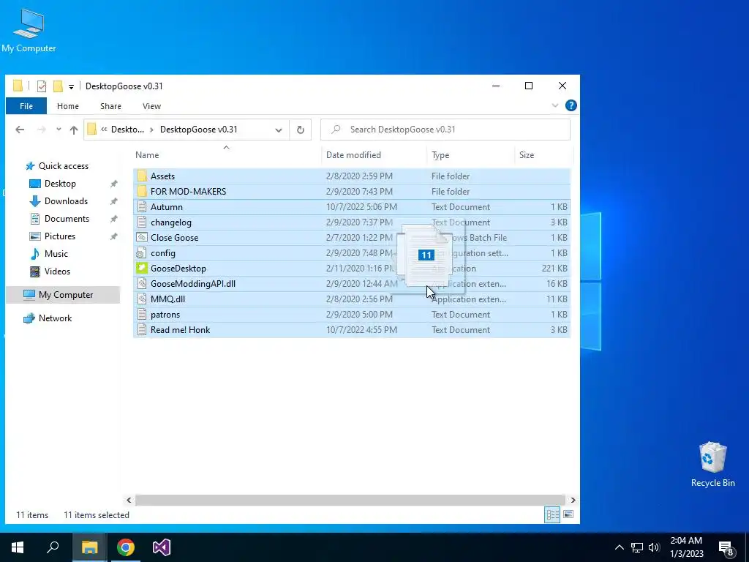Select the changelog file name
Image resolution: width=749 pixels, height=562 pixels.
coord(171,222)
